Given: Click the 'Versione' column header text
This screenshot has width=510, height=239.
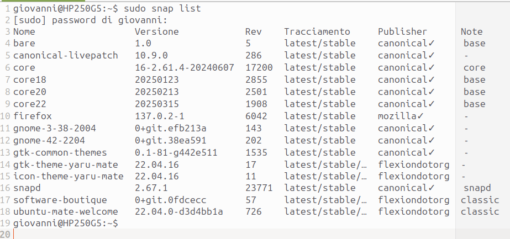Looking at the screenshot, I should point(157,31).
